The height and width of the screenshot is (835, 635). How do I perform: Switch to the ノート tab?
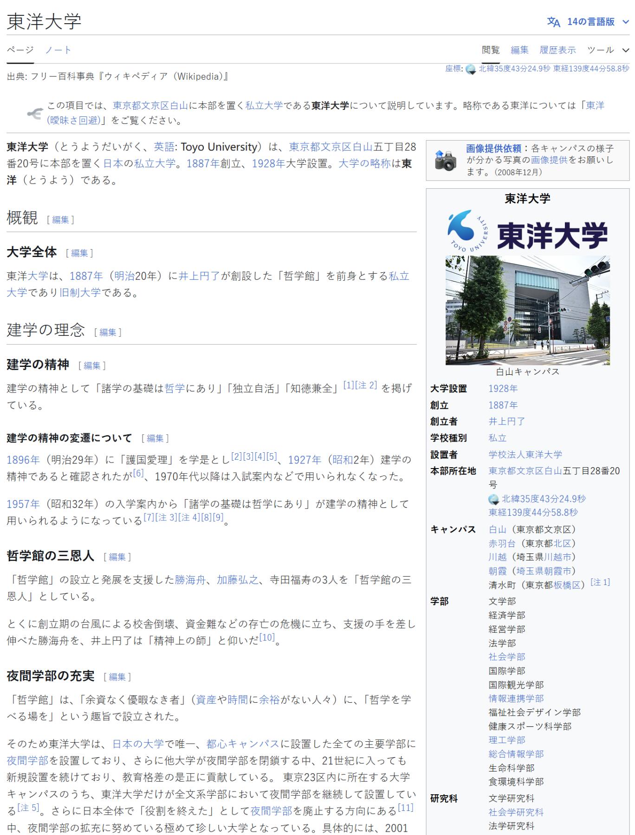tap(58, 50)
